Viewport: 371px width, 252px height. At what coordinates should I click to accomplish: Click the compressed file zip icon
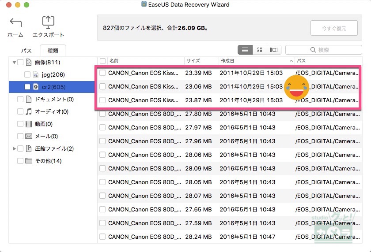(x=29, y=148)
